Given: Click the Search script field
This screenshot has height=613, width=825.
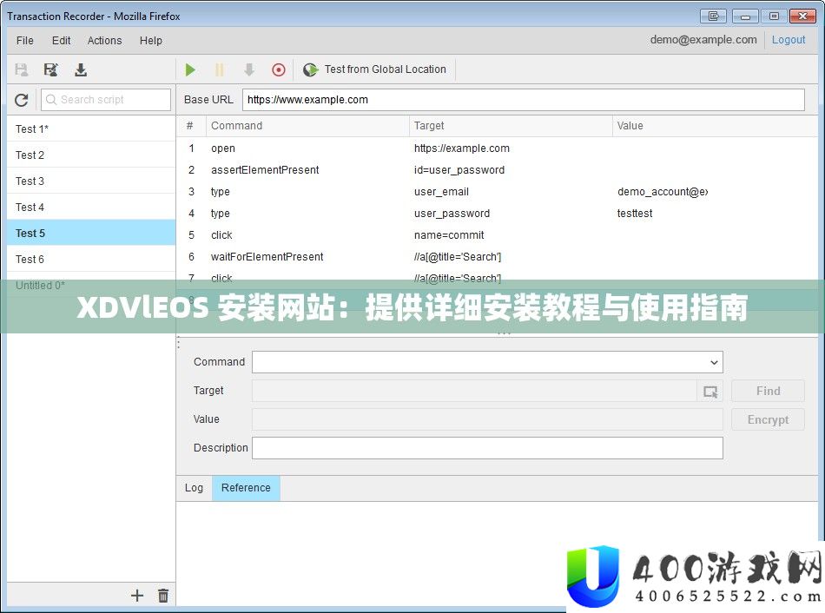Looking at the screenshot, I should [106, 100].
